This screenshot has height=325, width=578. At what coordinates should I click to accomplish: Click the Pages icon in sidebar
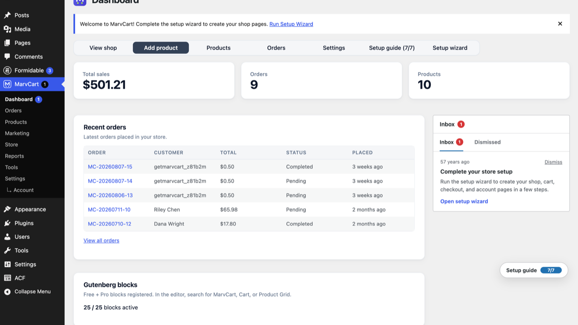(7, 43)
